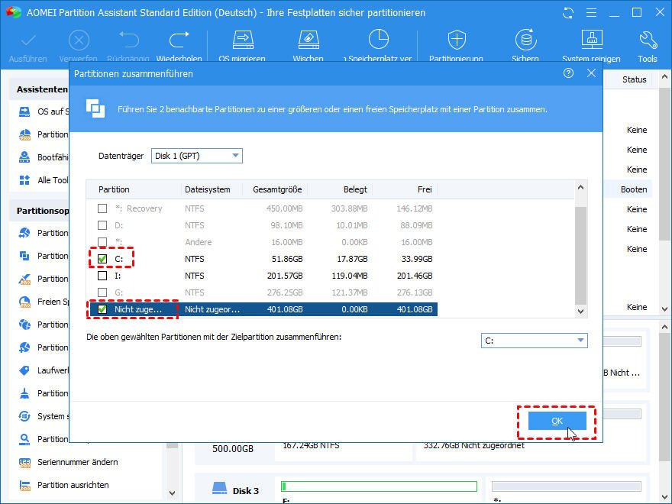Viewport: 672px width, 504px height.
Task: Click the OS migrieren toolbar icon
Action: click(x=242, y=40)
